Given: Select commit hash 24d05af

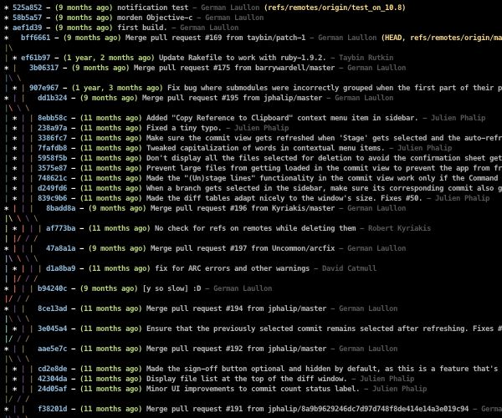Looking at the screenshot, I should pyautogui.click(x=53, y=389).
